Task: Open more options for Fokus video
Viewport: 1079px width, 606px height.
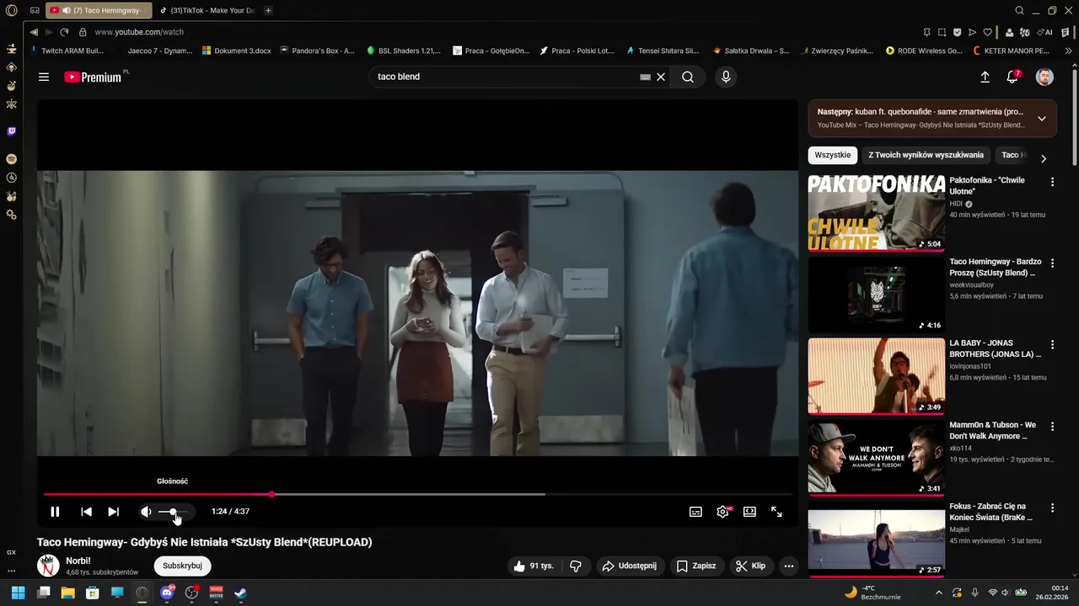Action: [1052, 508]
